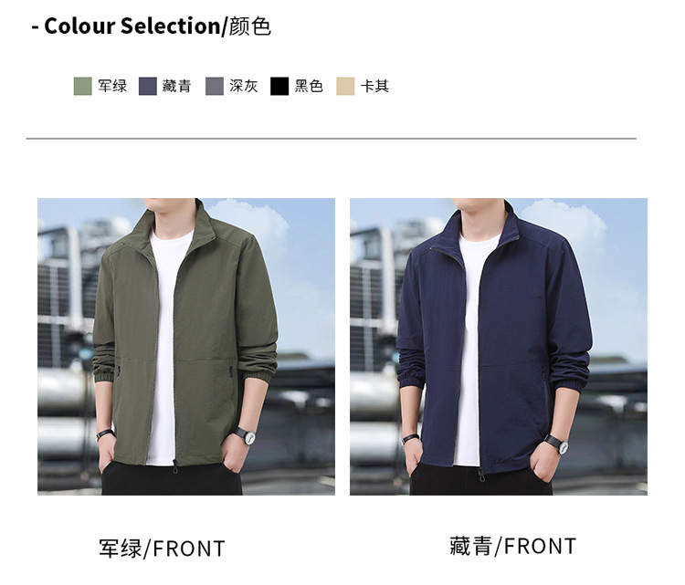Click the Colour Selection/颜色 heading

151,26
